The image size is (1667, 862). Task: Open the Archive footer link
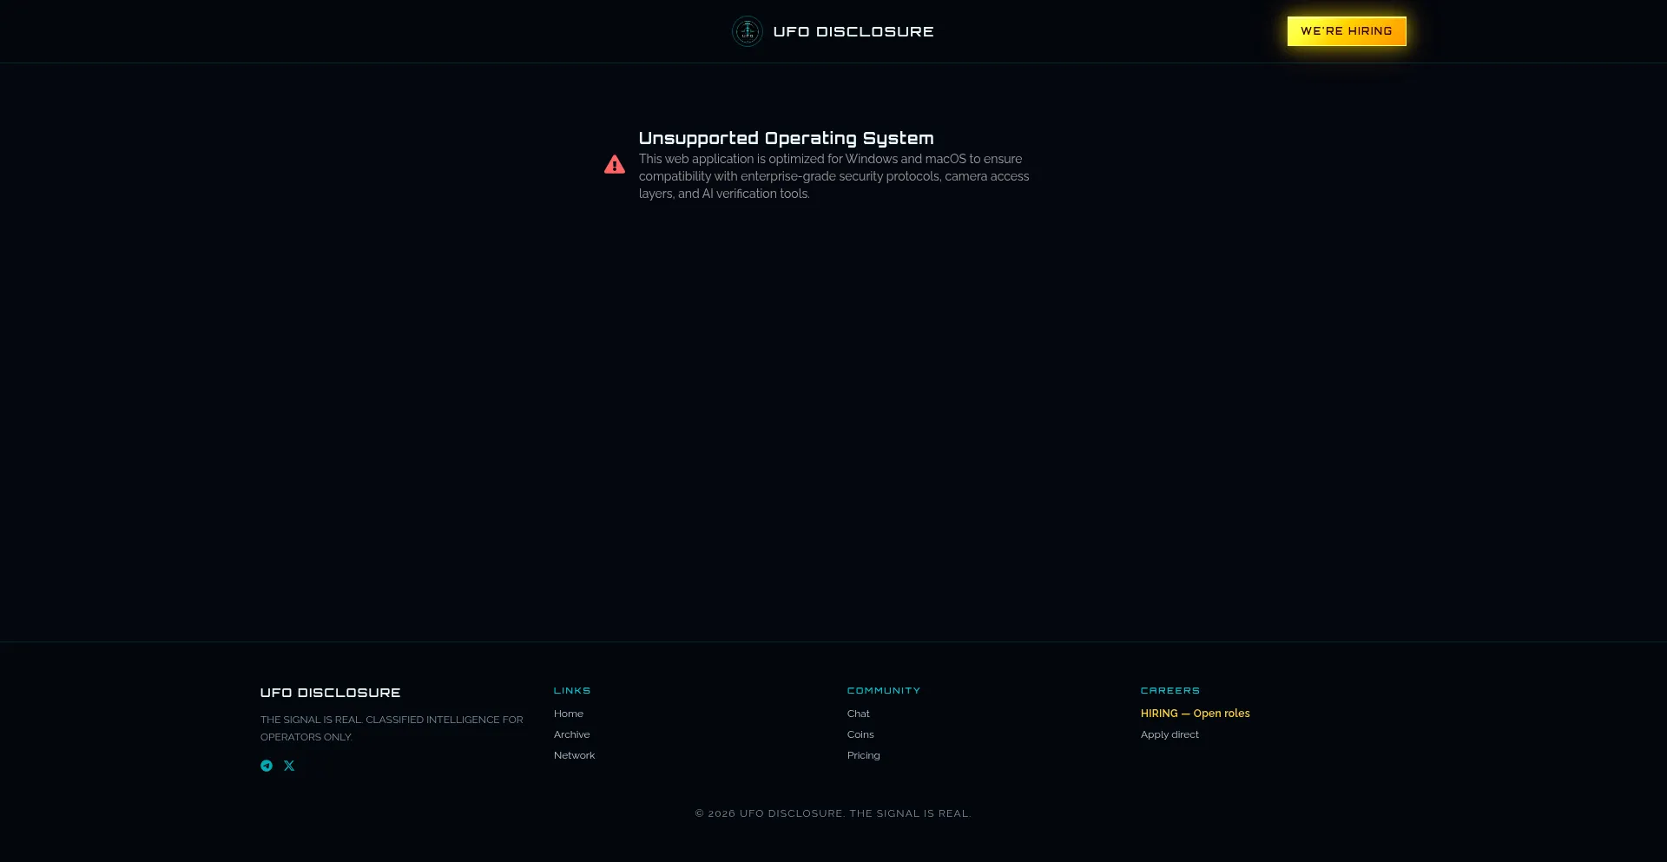(x=571, y=734)
